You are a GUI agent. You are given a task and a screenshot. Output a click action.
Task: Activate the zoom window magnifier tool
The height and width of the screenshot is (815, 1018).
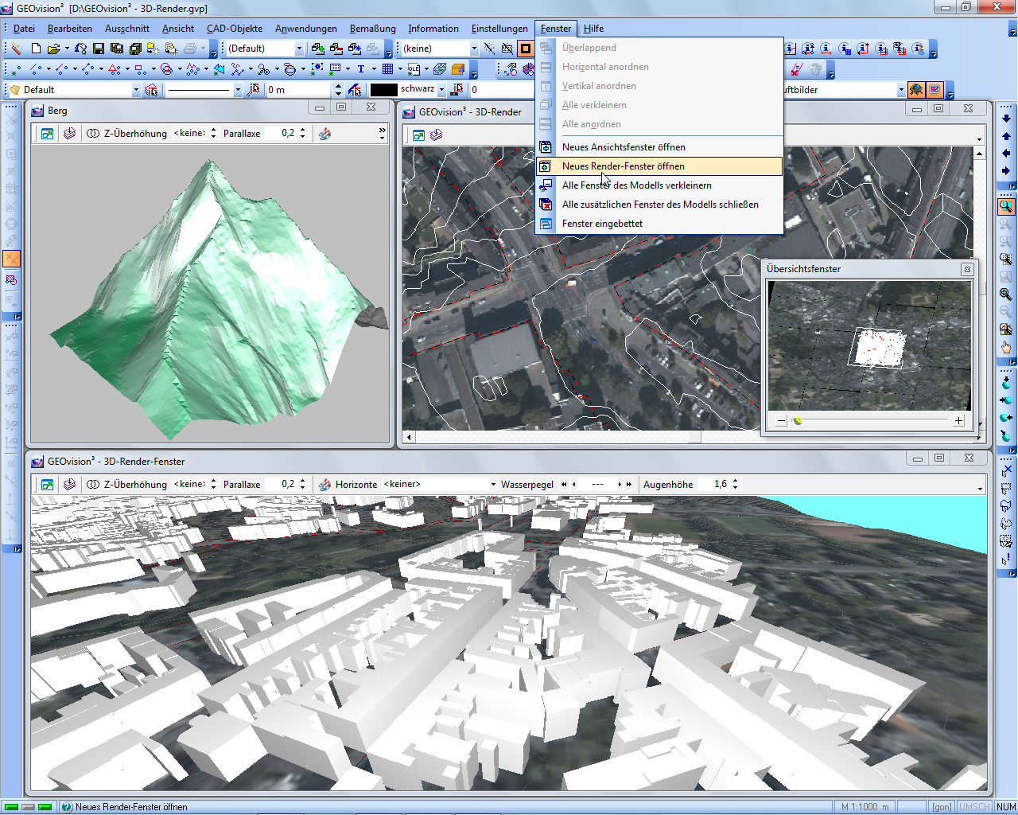pos(1006,206)
